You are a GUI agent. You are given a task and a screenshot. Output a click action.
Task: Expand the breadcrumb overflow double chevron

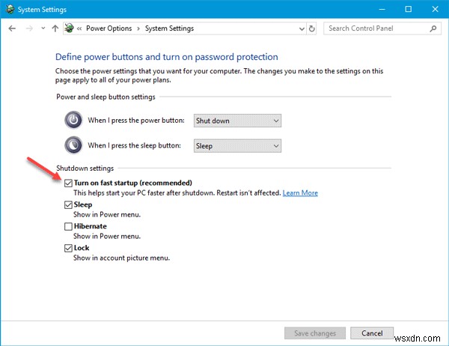pyautogui.click(x=79, y=28)
